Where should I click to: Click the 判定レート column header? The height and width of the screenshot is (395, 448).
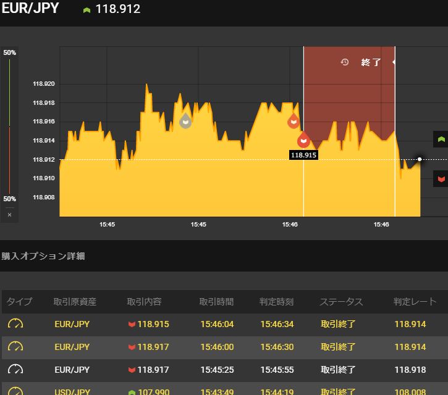click(x=415, y=302)
